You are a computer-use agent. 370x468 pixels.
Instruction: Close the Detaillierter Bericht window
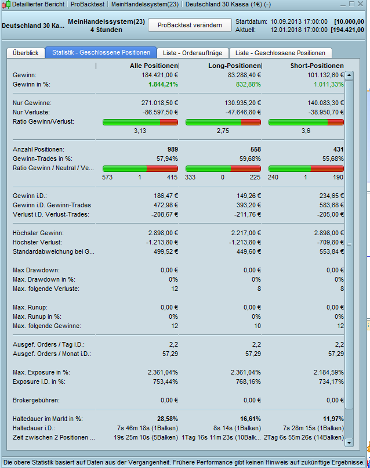(x=361, y=4)
